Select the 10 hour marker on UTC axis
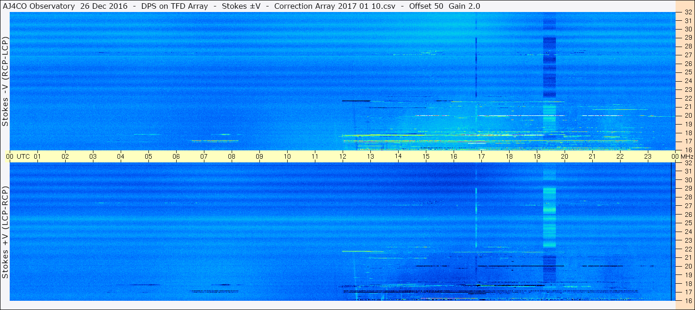The height and width of the screenshot is (310, 695). point(287,157)
